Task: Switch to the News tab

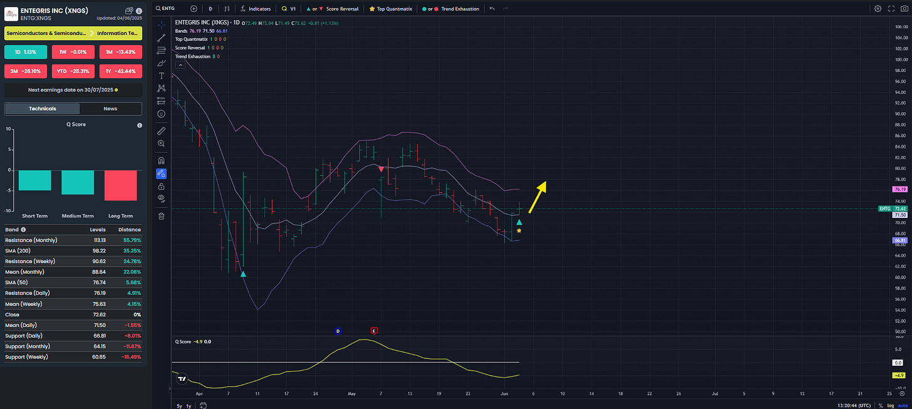Action: (110, 108)
